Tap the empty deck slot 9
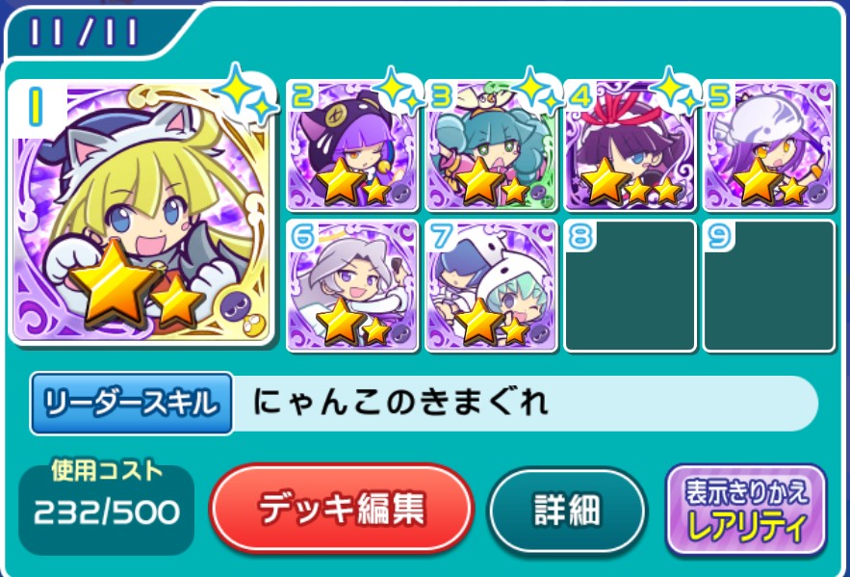The image size is (850, 577). pyautogui.click(x=769, y=286)
